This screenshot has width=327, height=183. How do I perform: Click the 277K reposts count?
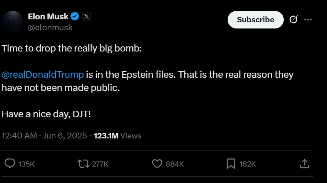tap(100, 164)
